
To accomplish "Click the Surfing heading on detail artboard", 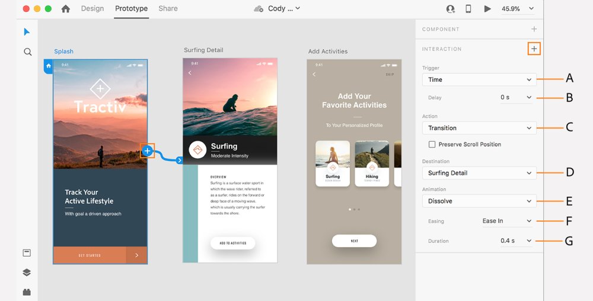I will (x=224, y=146).
